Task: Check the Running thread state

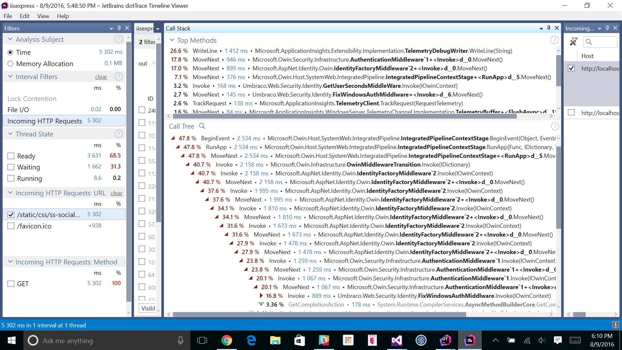Action: (x=11, y=178)
